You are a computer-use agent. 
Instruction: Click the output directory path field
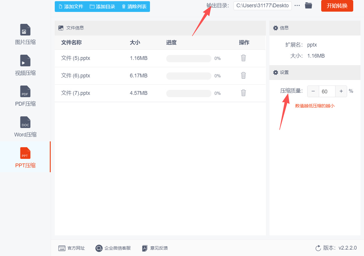[263, 6]
